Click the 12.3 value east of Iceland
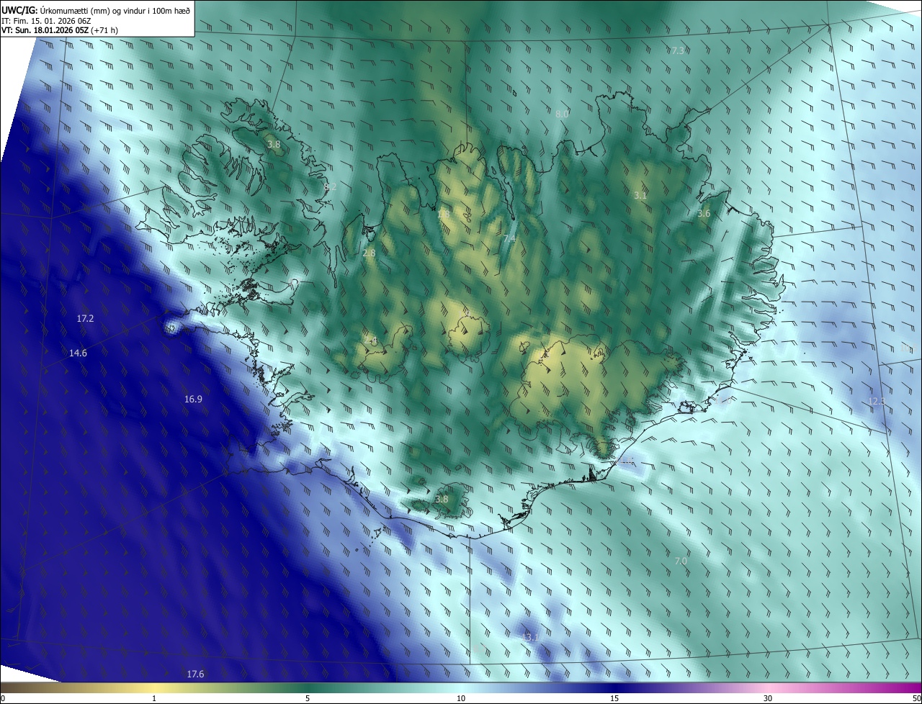The width and height of the screenshot is (922, 704). coord(877,401)
